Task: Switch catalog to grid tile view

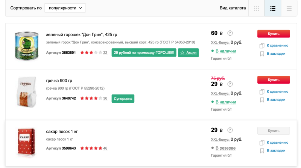Action: pos(257,8)
